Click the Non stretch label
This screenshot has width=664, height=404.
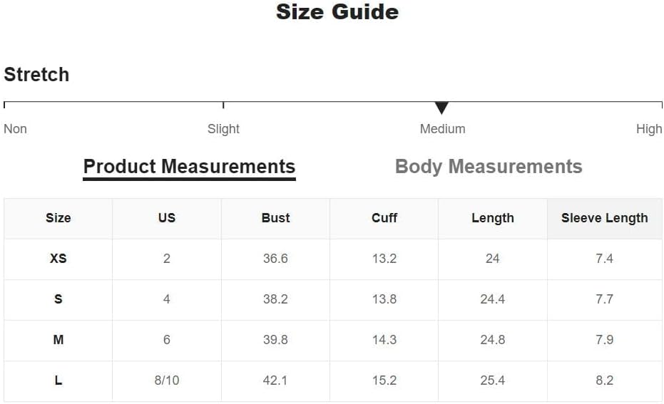[15, 129]
